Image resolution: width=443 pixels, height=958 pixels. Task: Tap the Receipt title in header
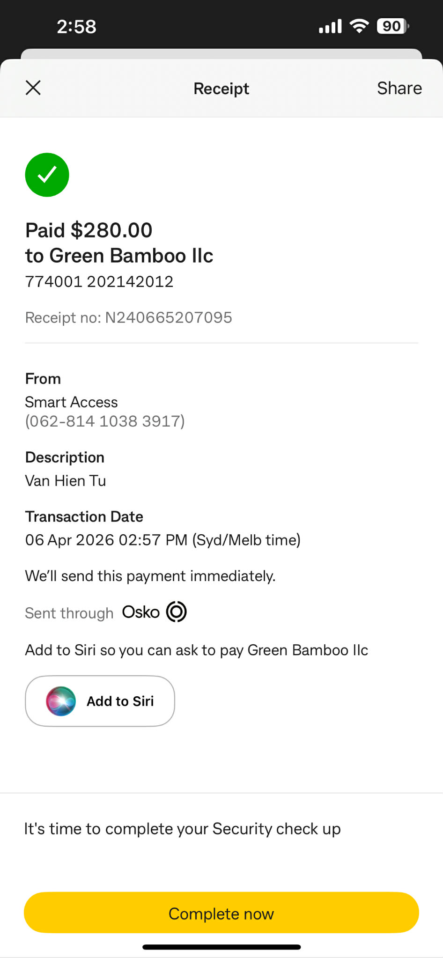click(x=221, y=88)
